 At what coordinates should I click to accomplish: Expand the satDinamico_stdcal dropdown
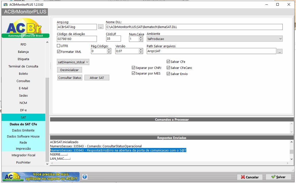click(x=73, y=62)
